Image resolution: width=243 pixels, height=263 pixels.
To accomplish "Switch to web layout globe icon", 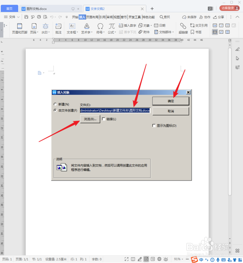I will [x=159, y=259].
